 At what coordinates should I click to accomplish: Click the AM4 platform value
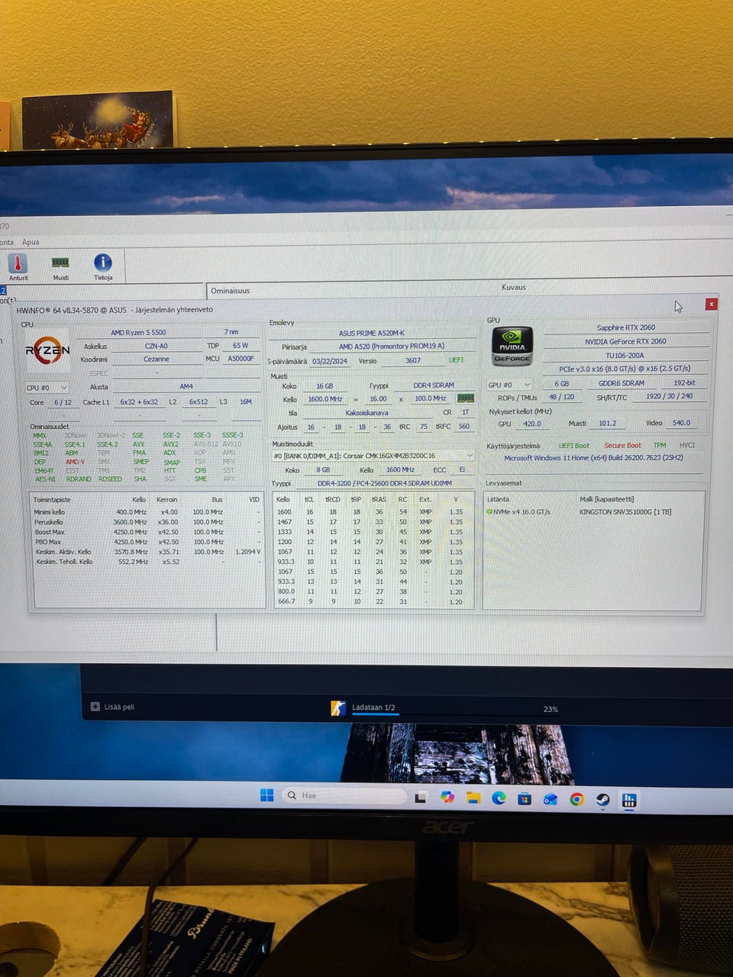(x=186, y=387)
